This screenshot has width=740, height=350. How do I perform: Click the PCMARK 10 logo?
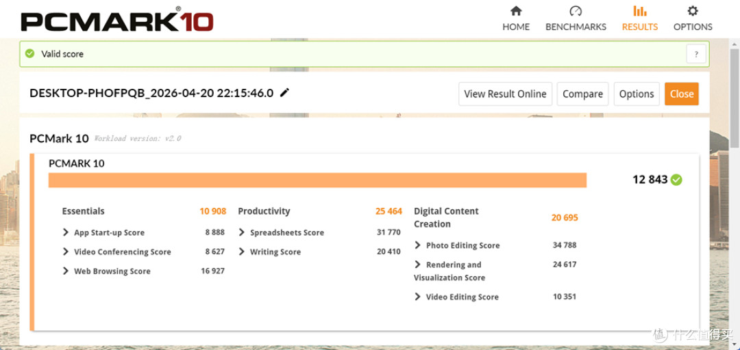tap(116, 20)
